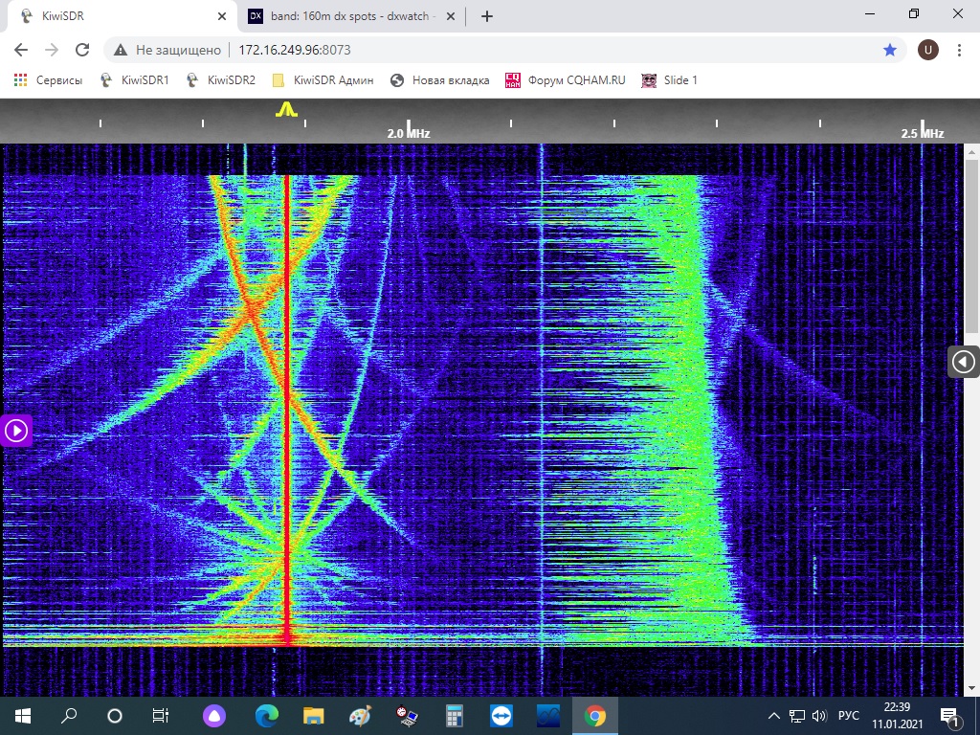980x735 pixels.
Task: Reload the KiwiSDR page
Action: point(82,50)
